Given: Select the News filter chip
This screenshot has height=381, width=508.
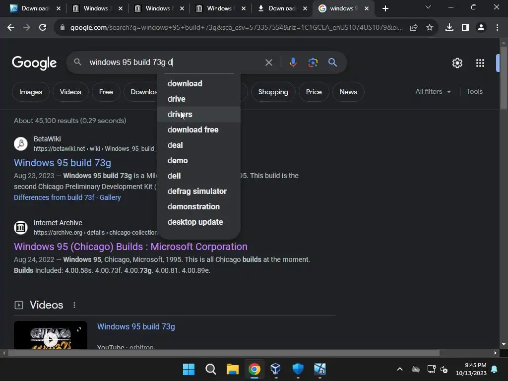Looking at the screenshot, I should pos(348,92).
